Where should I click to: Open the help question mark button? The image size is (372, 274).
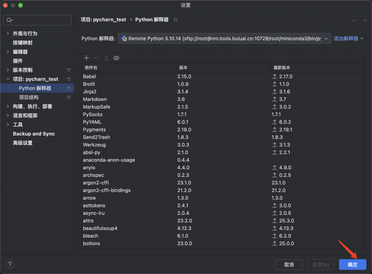click(10, 264)
